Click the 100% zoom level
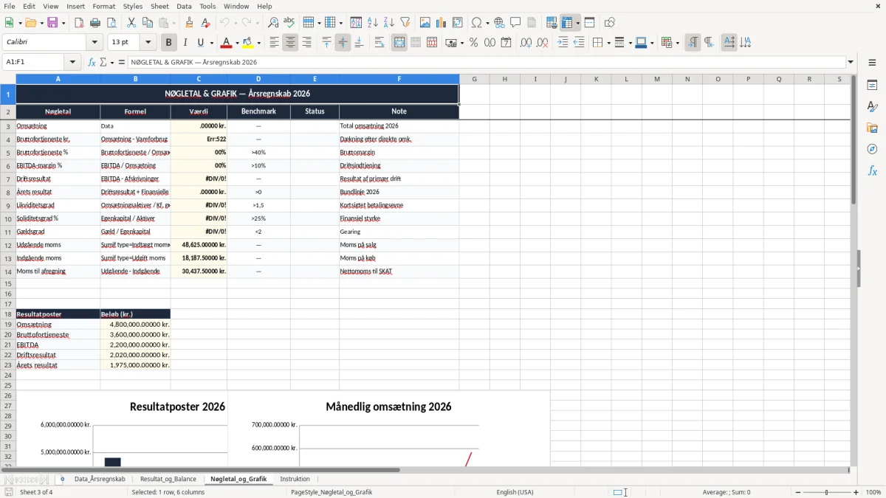This screenshot has height=498, width=886. (873, 492)
